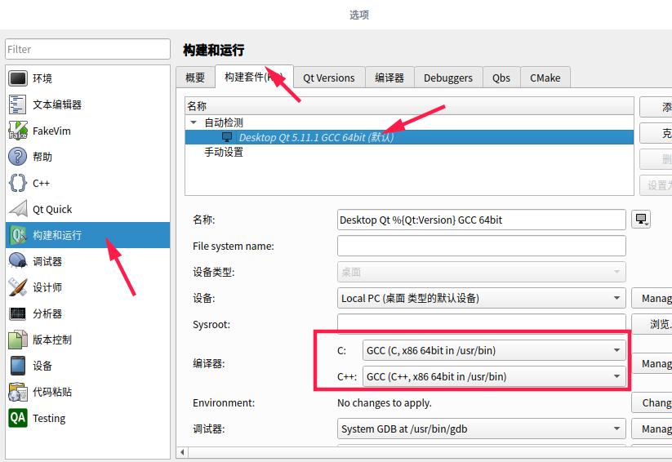Switch to the 构建套件 tab
This screenshot has height=462, width=672.
click(x=254, y=77)
